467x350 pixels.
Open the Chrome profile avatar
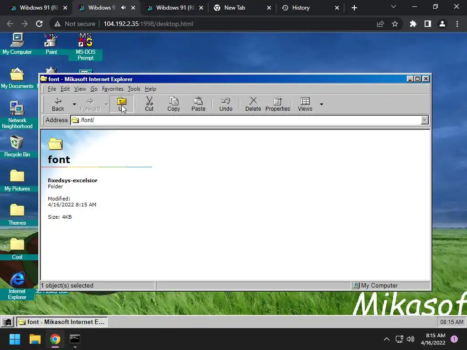(442, 24)
